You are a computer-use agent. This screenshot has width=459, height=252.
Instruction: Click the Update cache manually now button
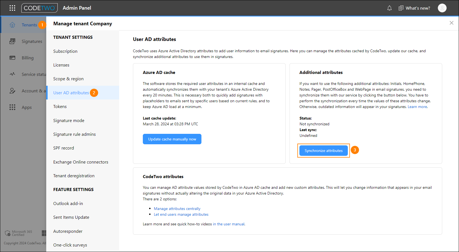(172, 139)
